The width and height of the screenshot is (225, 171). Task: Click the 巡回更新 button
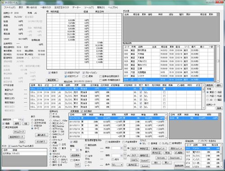pos(76,155)
